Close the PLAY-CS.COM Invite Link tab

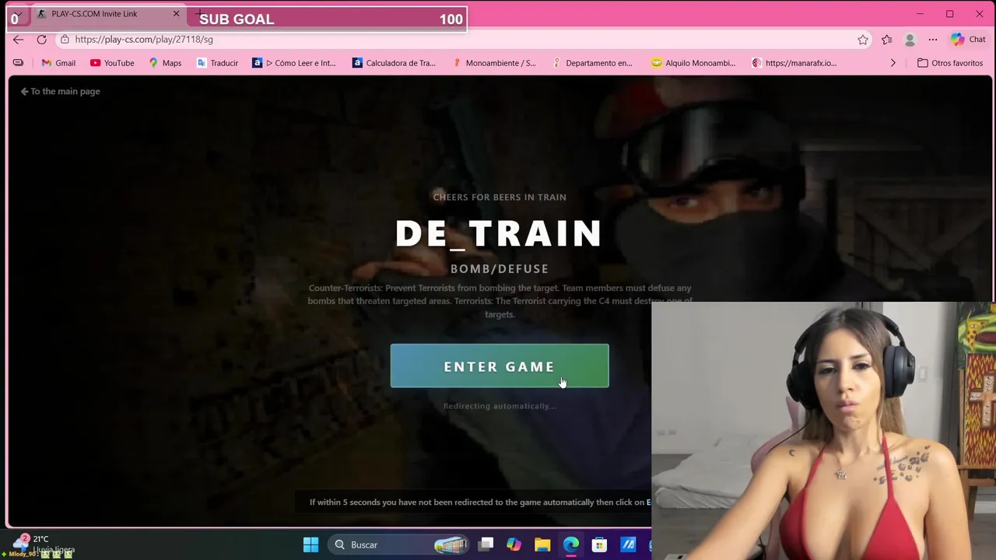click(176, 14)
